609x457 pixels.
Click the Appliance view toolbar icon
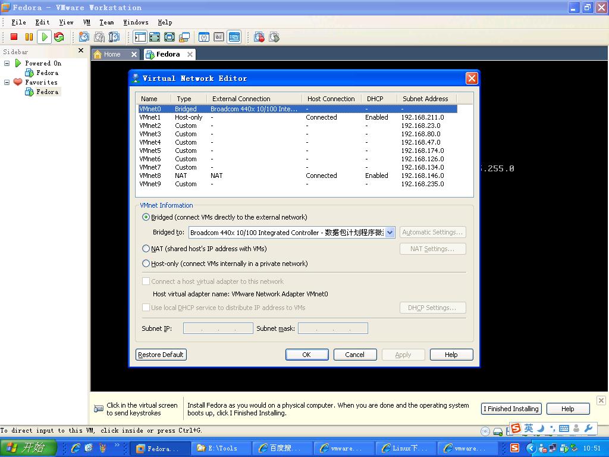219,37
